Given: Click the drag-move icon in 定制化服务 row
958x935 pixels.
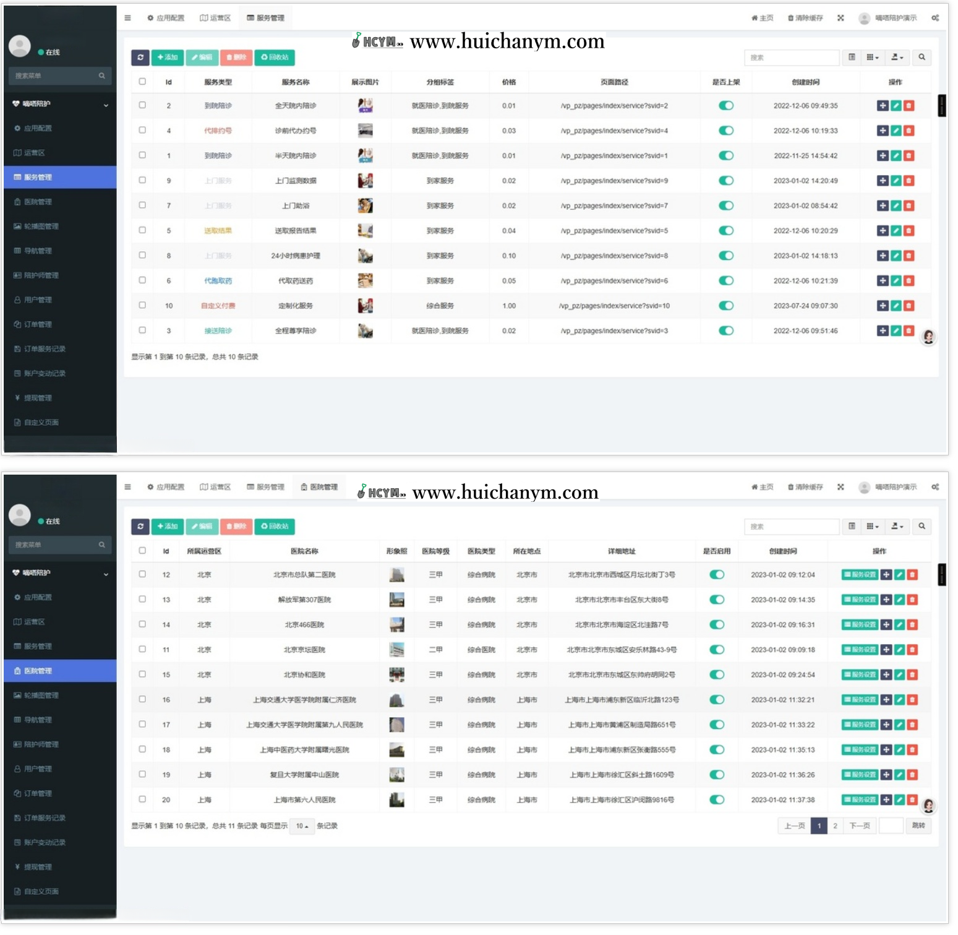Looking at the screenshot, I should 883,306.
